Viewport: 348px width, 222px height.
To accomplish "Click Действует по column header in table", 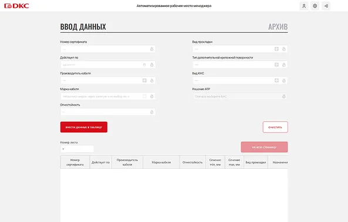I will (x=101, y=162).
